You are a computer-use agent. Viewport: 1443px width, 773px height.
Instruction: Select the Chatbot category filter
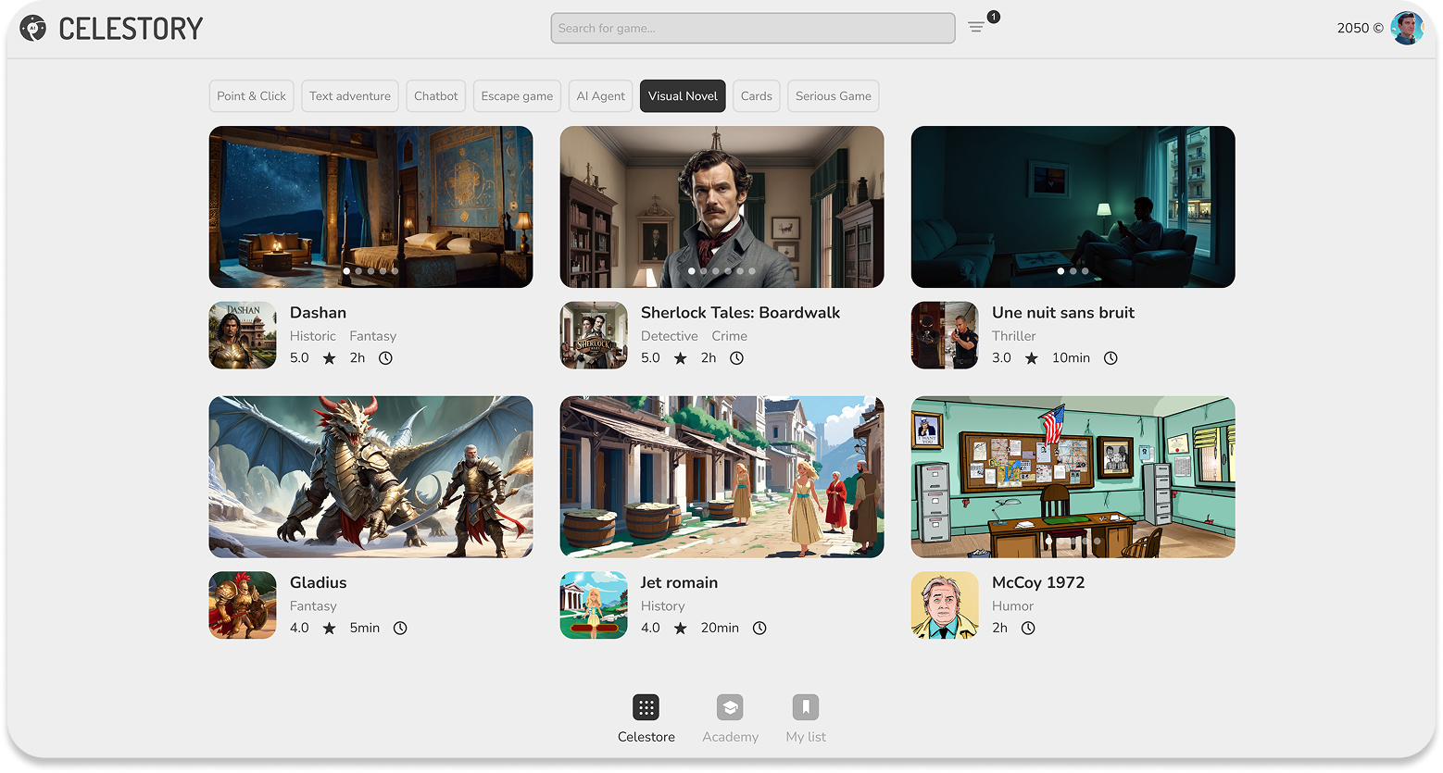pyautogui.click(x=436, y=96)
